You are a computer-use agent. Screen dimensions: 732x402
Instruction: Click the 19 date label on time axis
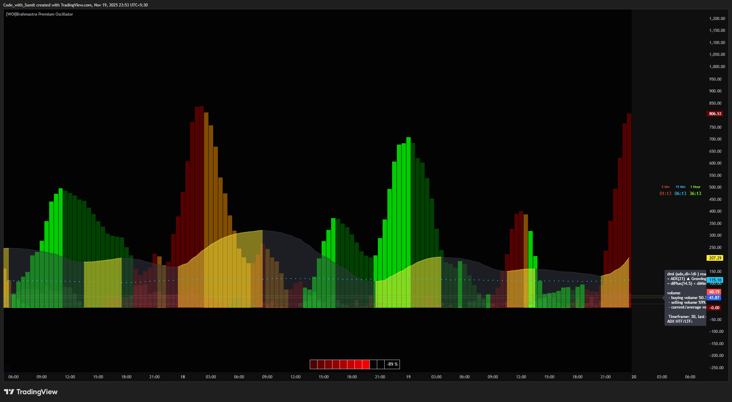[408, 377]
